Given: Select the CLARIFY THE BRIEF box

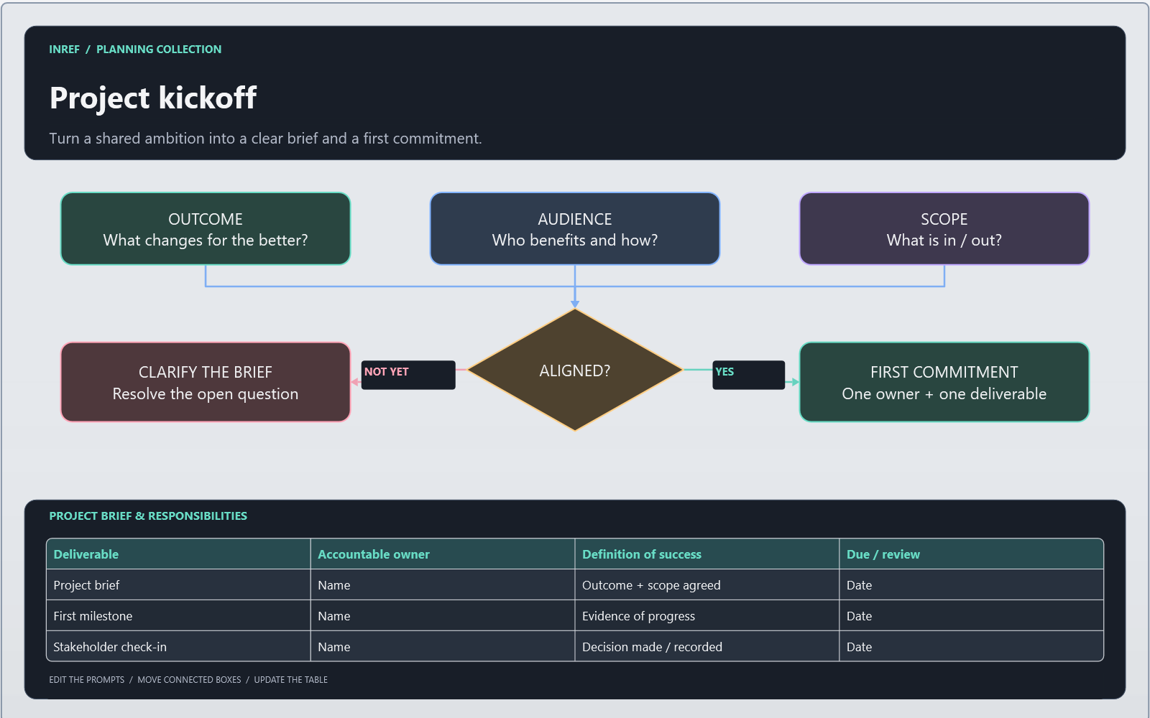Looking at the screenshot, I should [x=206, y=382].
